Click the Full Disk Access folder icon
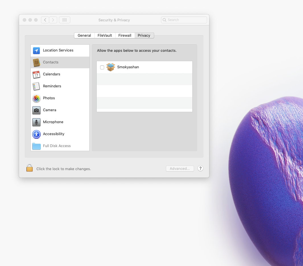The width and height of the screenshot is (303, 266). point(36,146)
